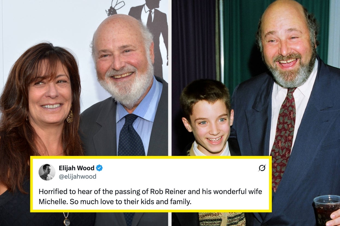Image resolution: width=340 pixels, height=226 pixels.
Task: Open right photo of boy and bearded man
Action: point(256,79)
